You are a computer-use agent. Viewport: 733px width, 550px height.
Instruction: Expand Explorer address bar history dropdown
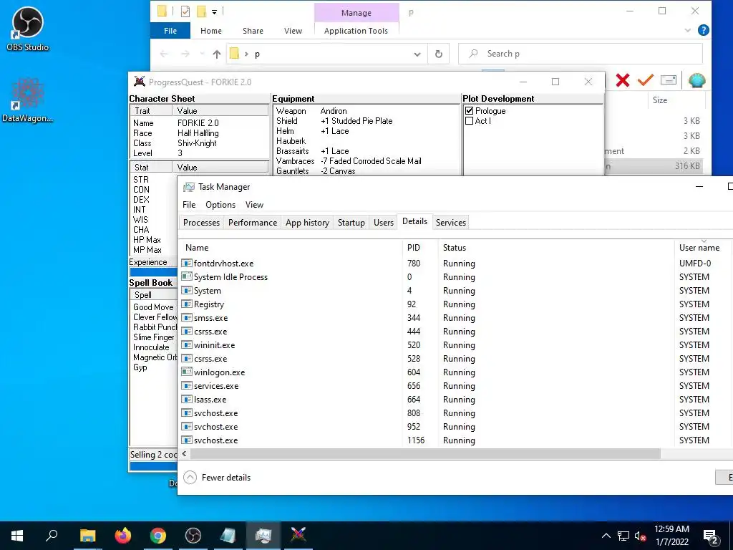(417, 54)
